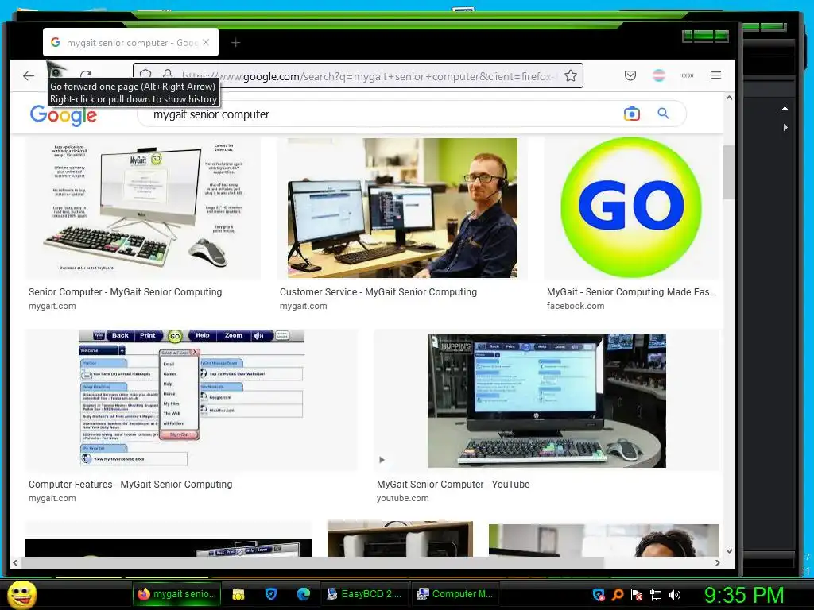Click the up arrow in the background window
This screenshot has width=814, height=610.
pyautogui.click(x=785, y=108)
